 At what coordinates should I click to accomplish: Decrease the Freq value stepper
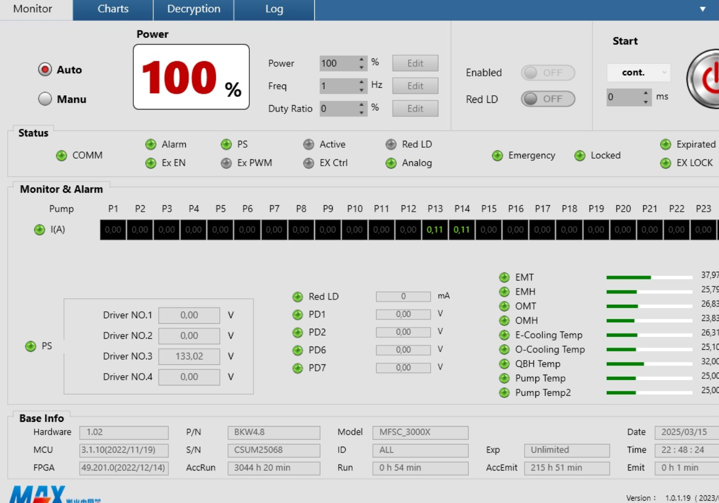tap(361, 90)
